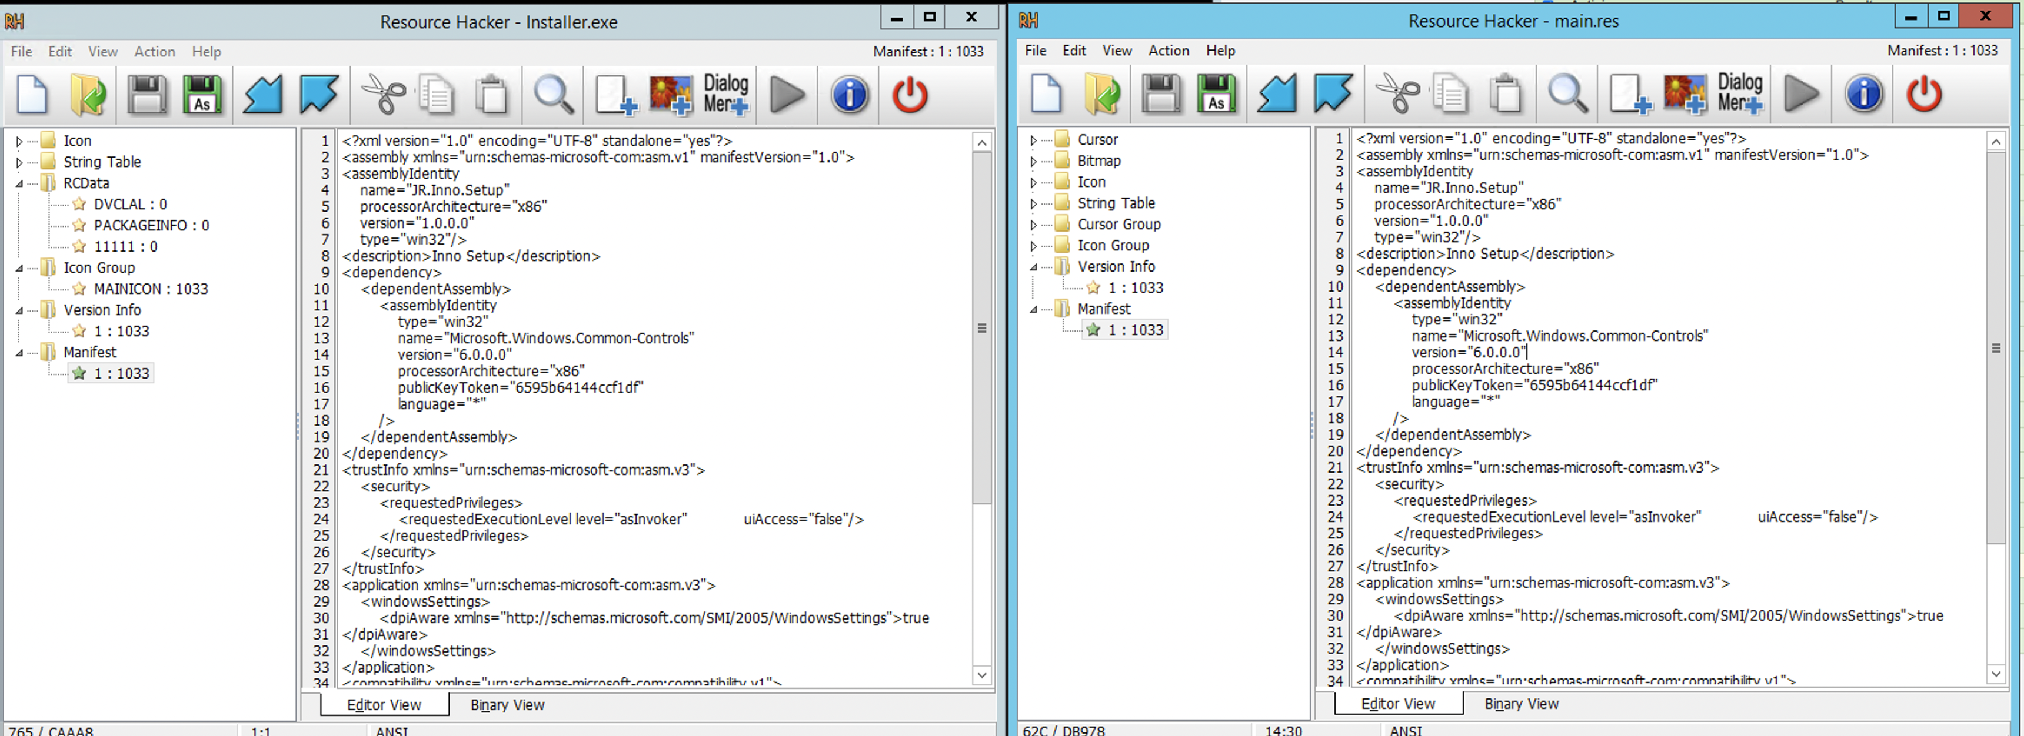This screenshot has height=736, width=2024.
Task: Click the magnifier Find icon in main.res window
Action: [1567, 93]
